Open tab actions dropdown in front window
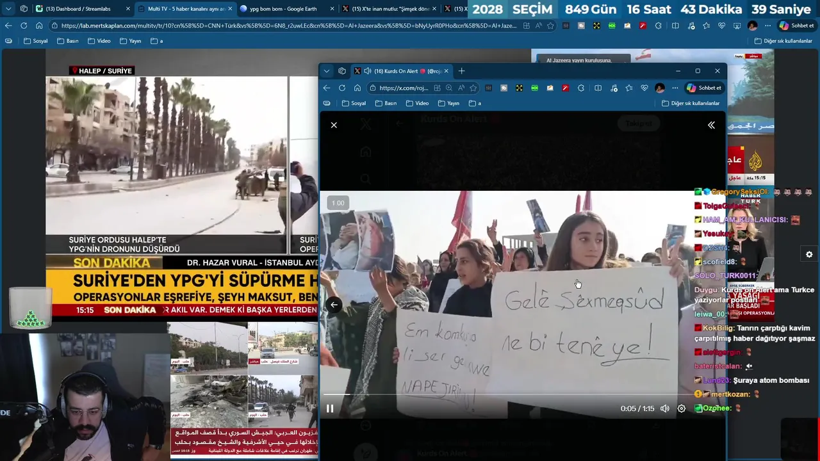The image size is (820, 461). 327,71
